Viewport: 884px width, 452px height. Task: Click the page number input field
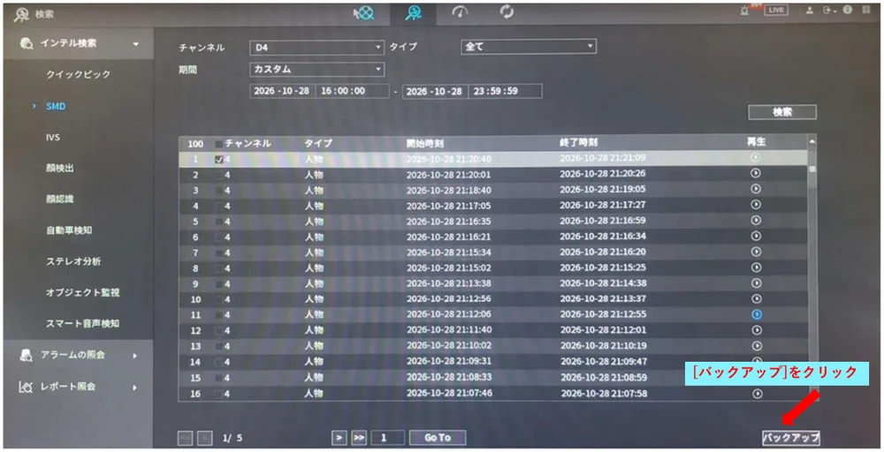coord(387,437)
